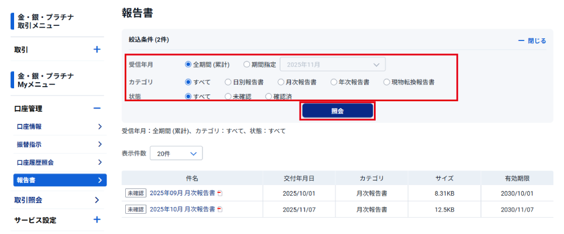Click the chevron arrow next to 口座情報

coord(100,127)
